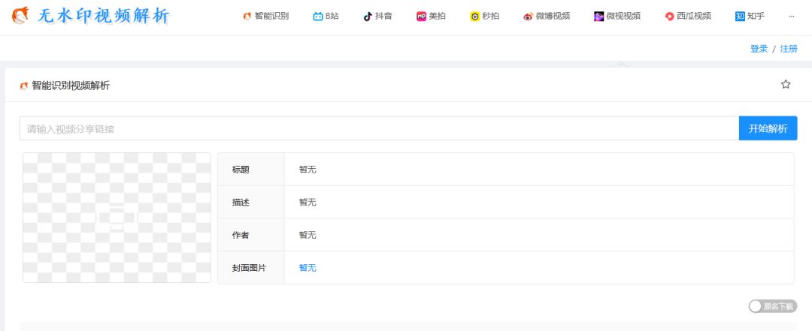Click the B站 TV icon
This screenshot has height=331, width=812.
(x=317, y=17)
